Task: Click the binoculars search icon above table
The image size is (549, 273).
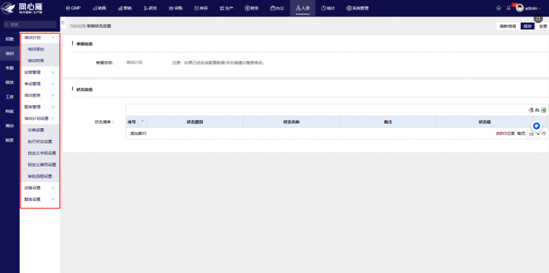Action: pos(537,110)
